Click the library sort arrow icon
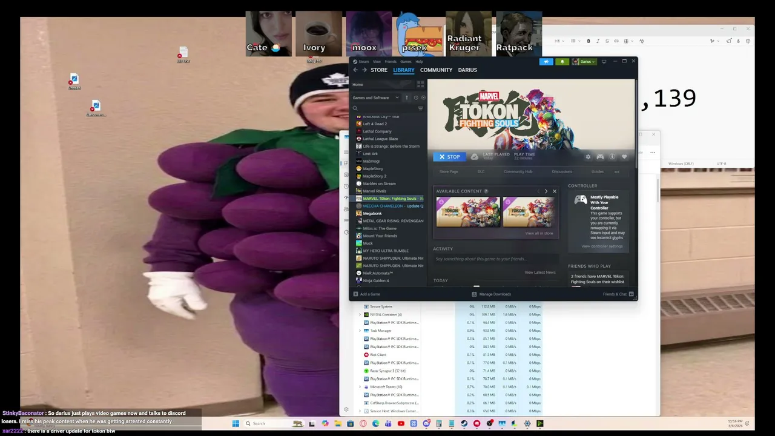Image resolution: width=775 pixels, height=436 pixels. pyautogui.click(x=407, y=97)
